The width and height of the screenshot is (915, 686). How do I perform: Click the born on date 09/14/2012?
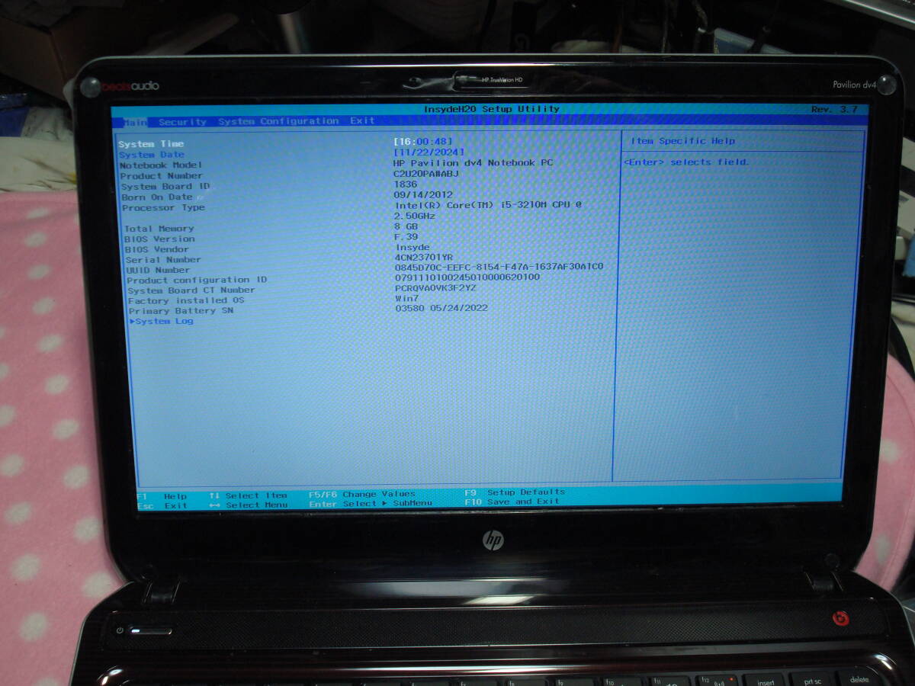(423, 195)
